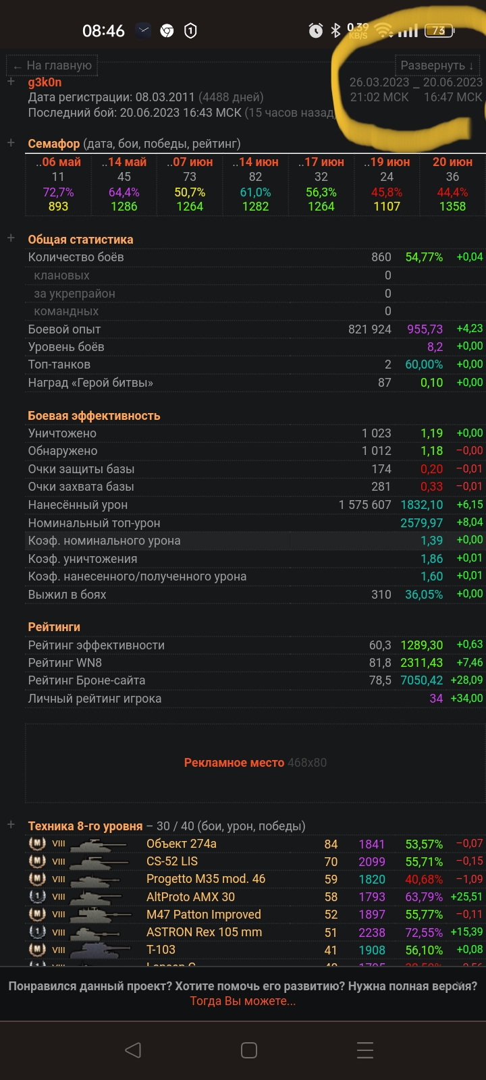486x1080 pixels.
Task: Expand the Общая статистика section
Action: [11, 238]
